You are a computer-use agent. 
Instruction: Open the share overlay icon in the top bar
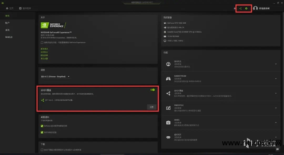(x=240, y=8)
